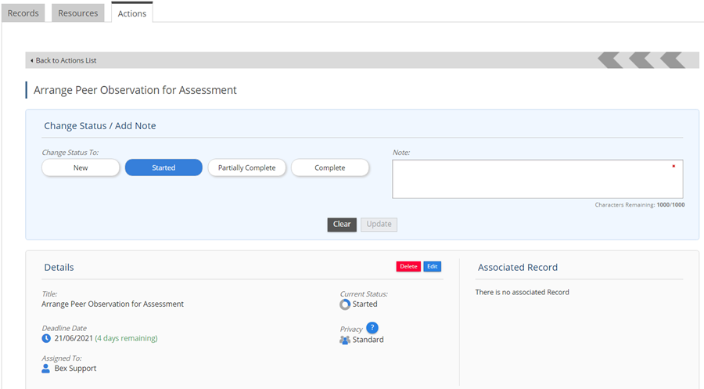Click 'There is no associated Record' text
Screen dimensions: 704x389
[x=523, y=292]
